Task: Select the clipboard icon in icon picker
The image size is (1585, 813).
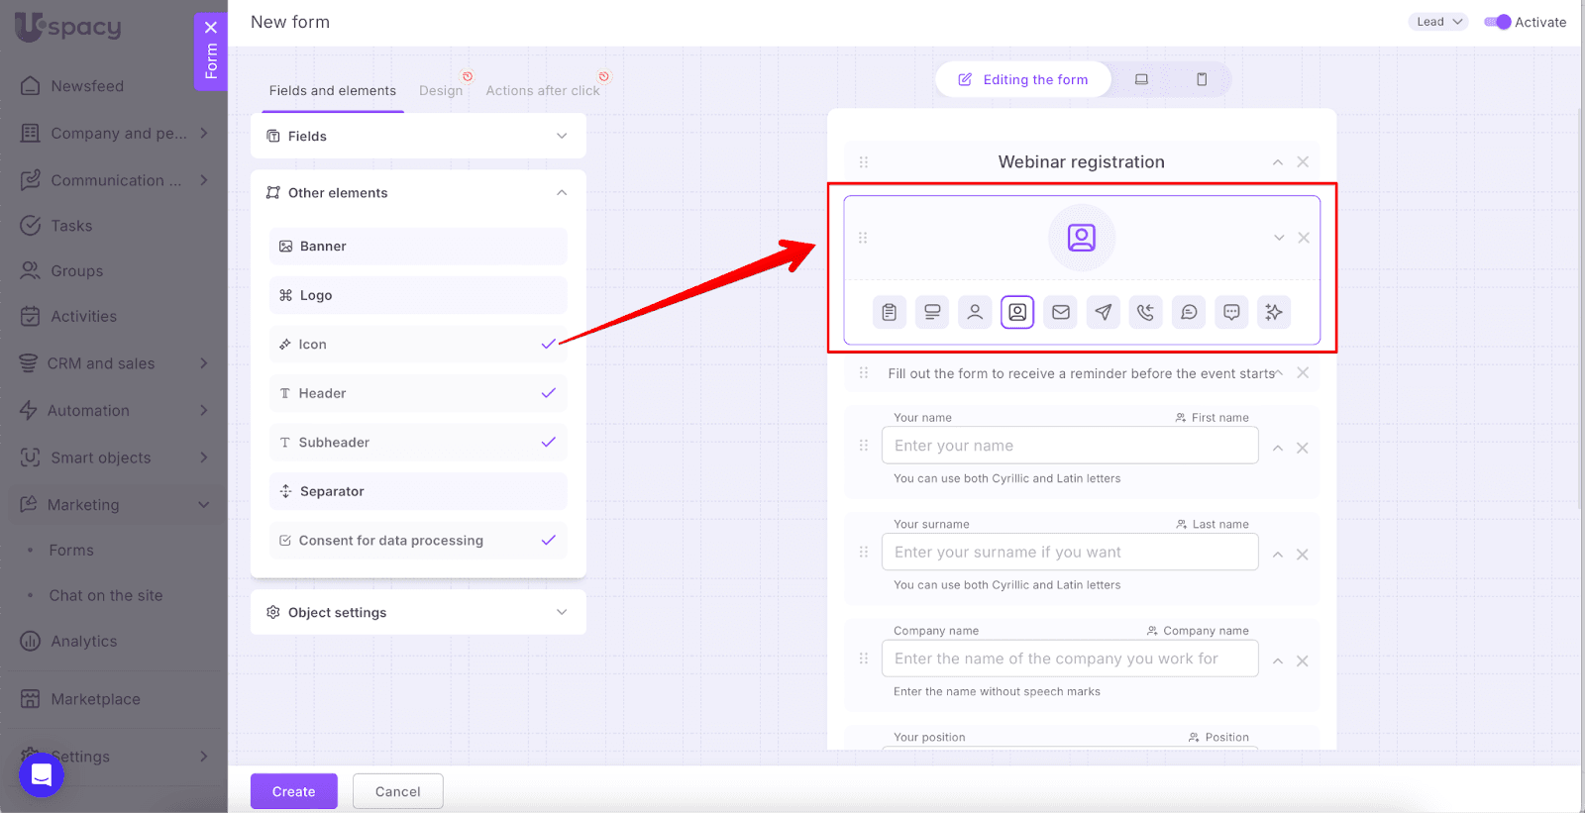Action: 889,312
